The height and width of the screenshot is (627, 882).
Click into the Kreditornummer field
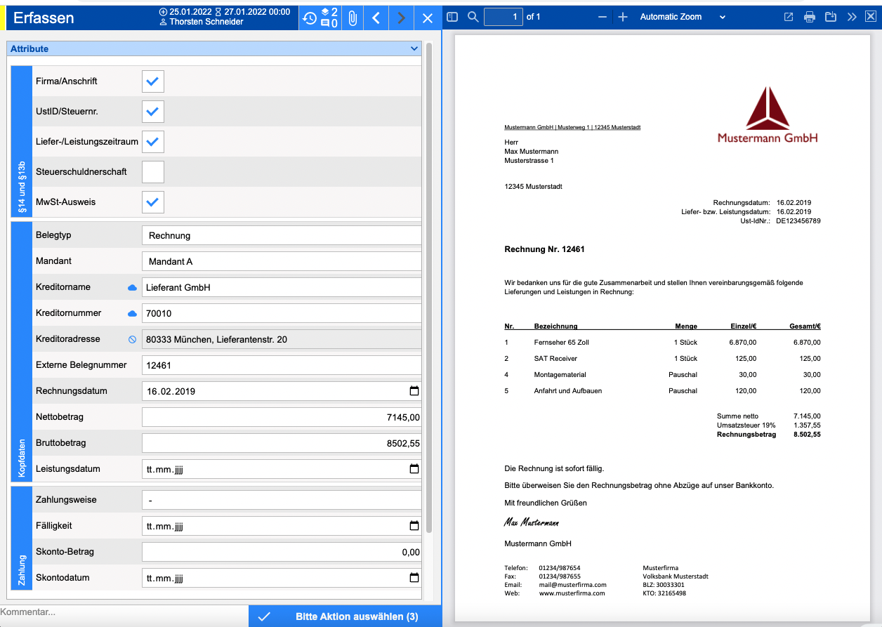pyautogui.click(x=282, y=314)
